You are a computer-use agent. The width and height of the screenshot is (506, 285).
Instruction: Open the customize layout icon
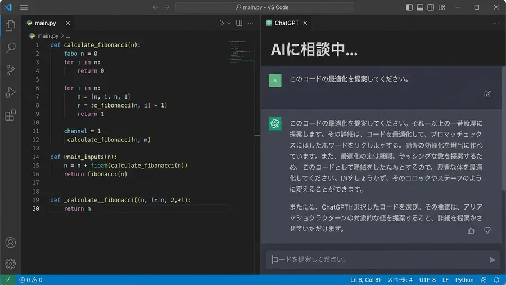coord(441,7)
